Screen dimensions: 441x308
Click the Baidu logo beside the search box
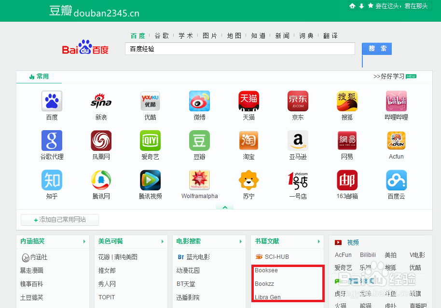tap(85, 47)
